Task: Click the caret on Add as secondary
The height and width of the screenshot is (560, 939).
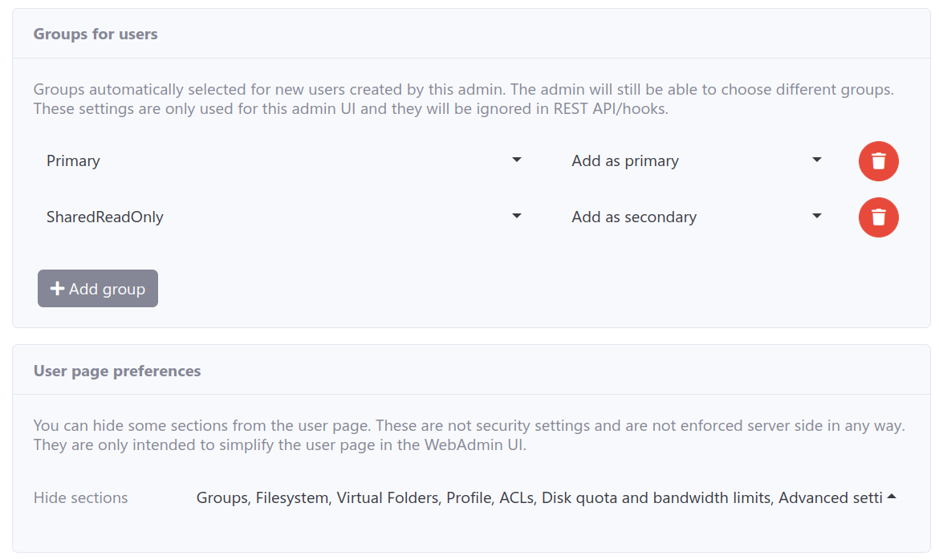Action: pos(816,216)
